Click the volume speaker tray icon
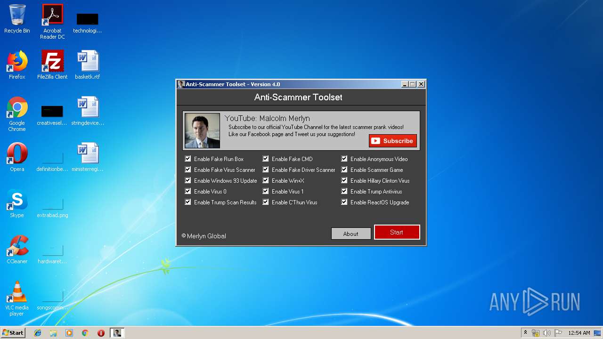The height and width of the screenshot is (339, 603). click(x=547, y=333)
